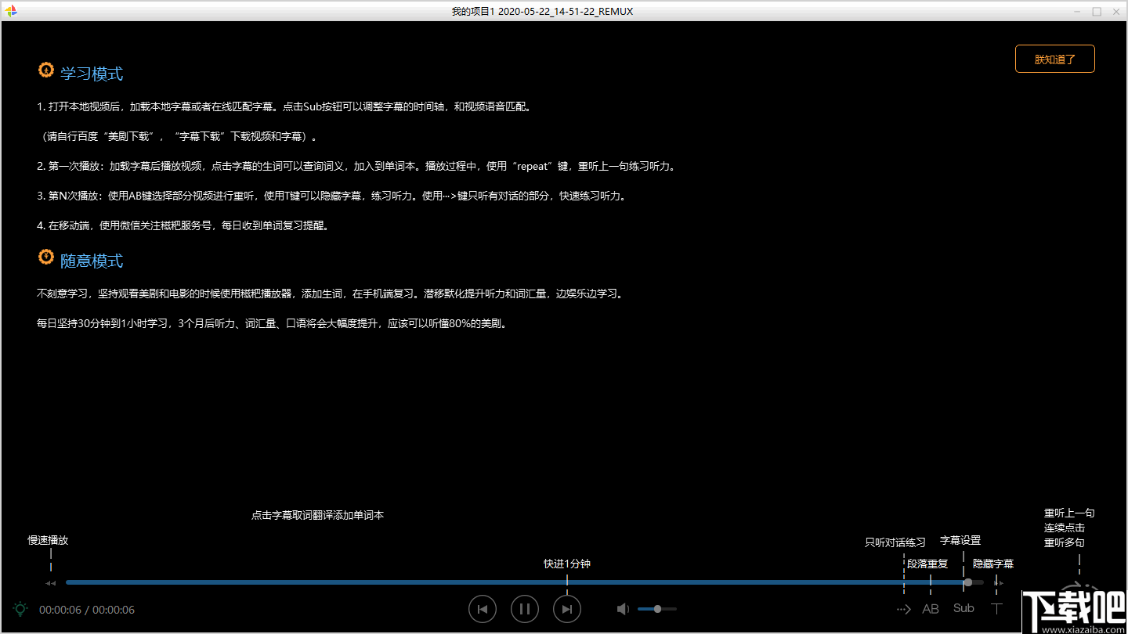Toggle the Sub subtitle button

pyautogui.click(x=963, y=608)
